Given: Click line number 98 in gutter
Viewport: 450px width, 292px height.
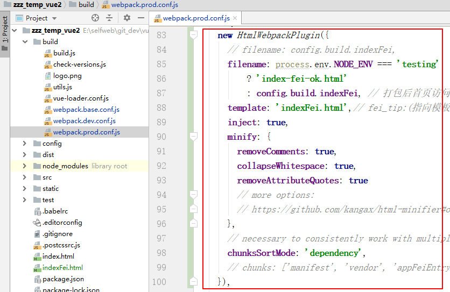Looking at the screenshot, I should click(x=161, y=253).
